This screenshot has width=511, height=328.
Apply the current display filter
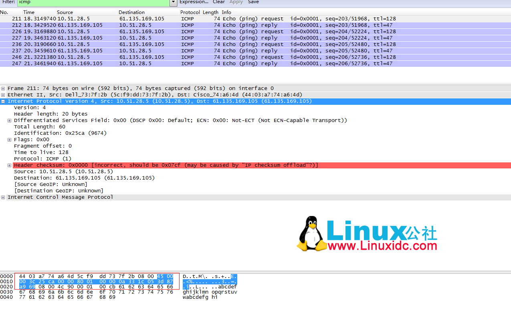pyautogui.click(x=236, y=2)
